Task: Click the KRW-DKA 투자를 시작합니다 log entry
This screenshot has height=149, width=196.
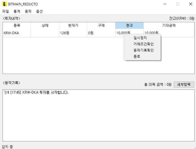Action: [36, 93]
